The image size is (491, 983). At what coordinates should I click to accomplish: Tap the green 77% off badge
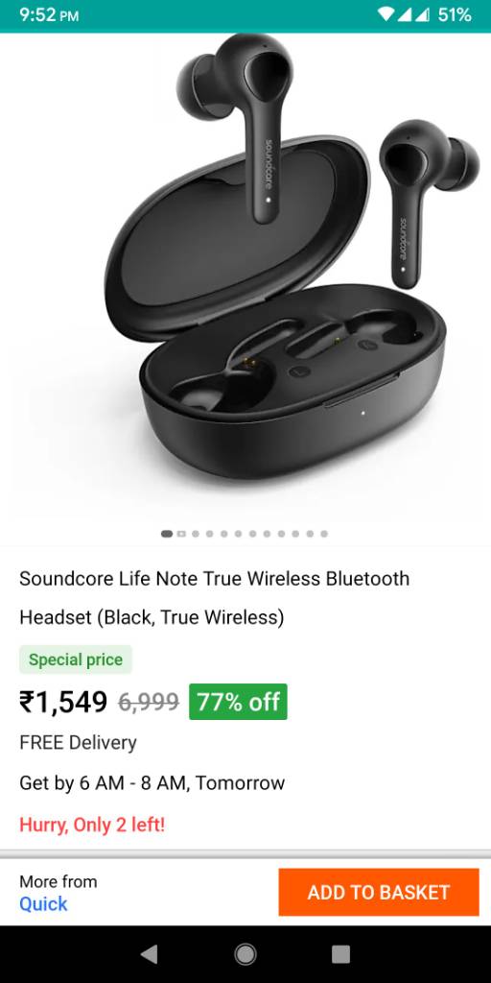[238, 702]
